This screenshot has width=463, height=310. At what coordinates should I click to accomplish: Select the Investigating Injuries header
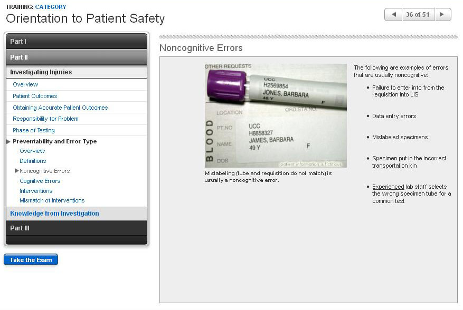[41, 72]
